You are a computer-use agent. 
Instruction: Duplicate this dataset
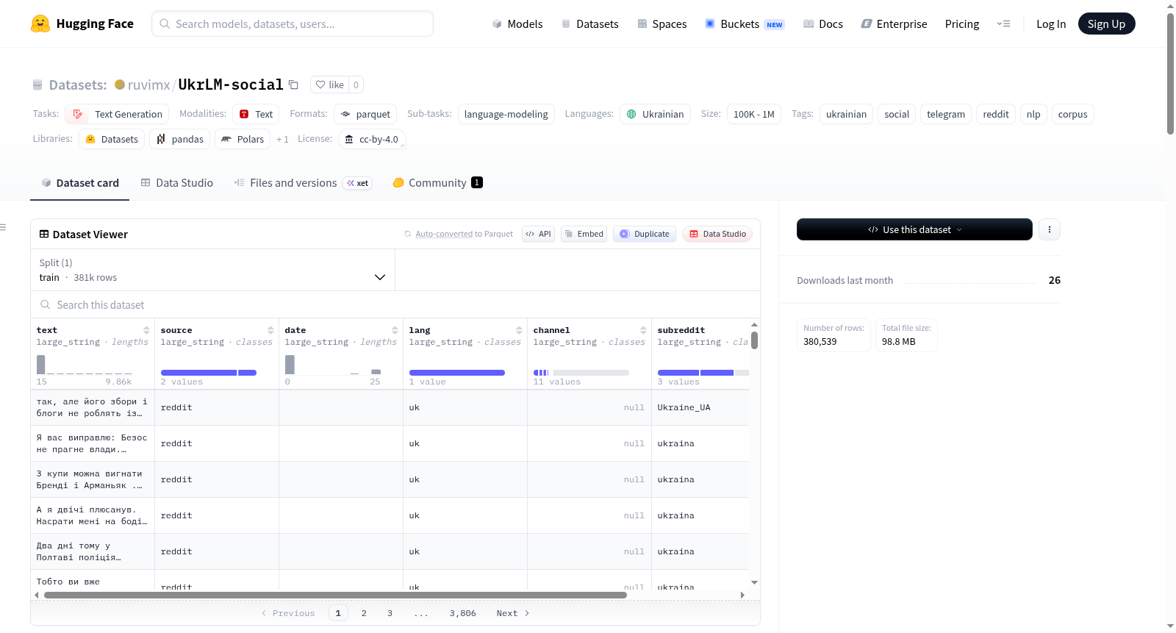(x=644, y=234)
